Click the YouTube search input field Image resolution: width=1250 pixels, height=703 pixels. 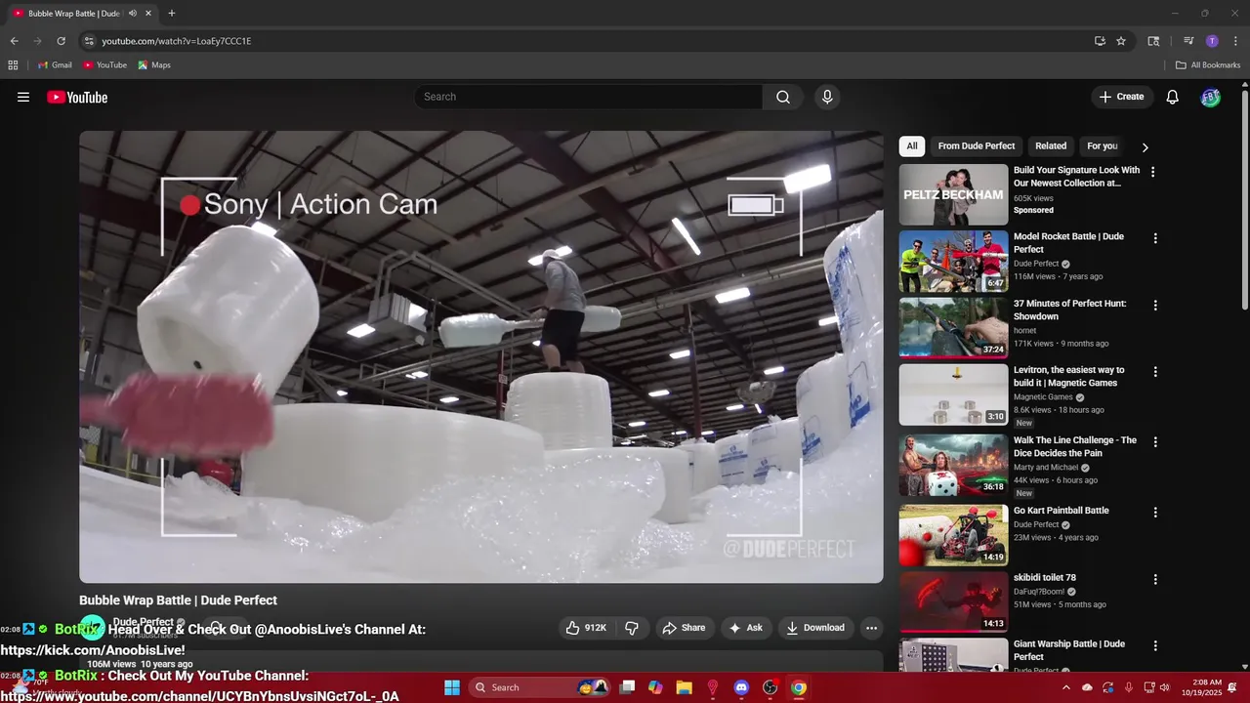coord(589,97)
